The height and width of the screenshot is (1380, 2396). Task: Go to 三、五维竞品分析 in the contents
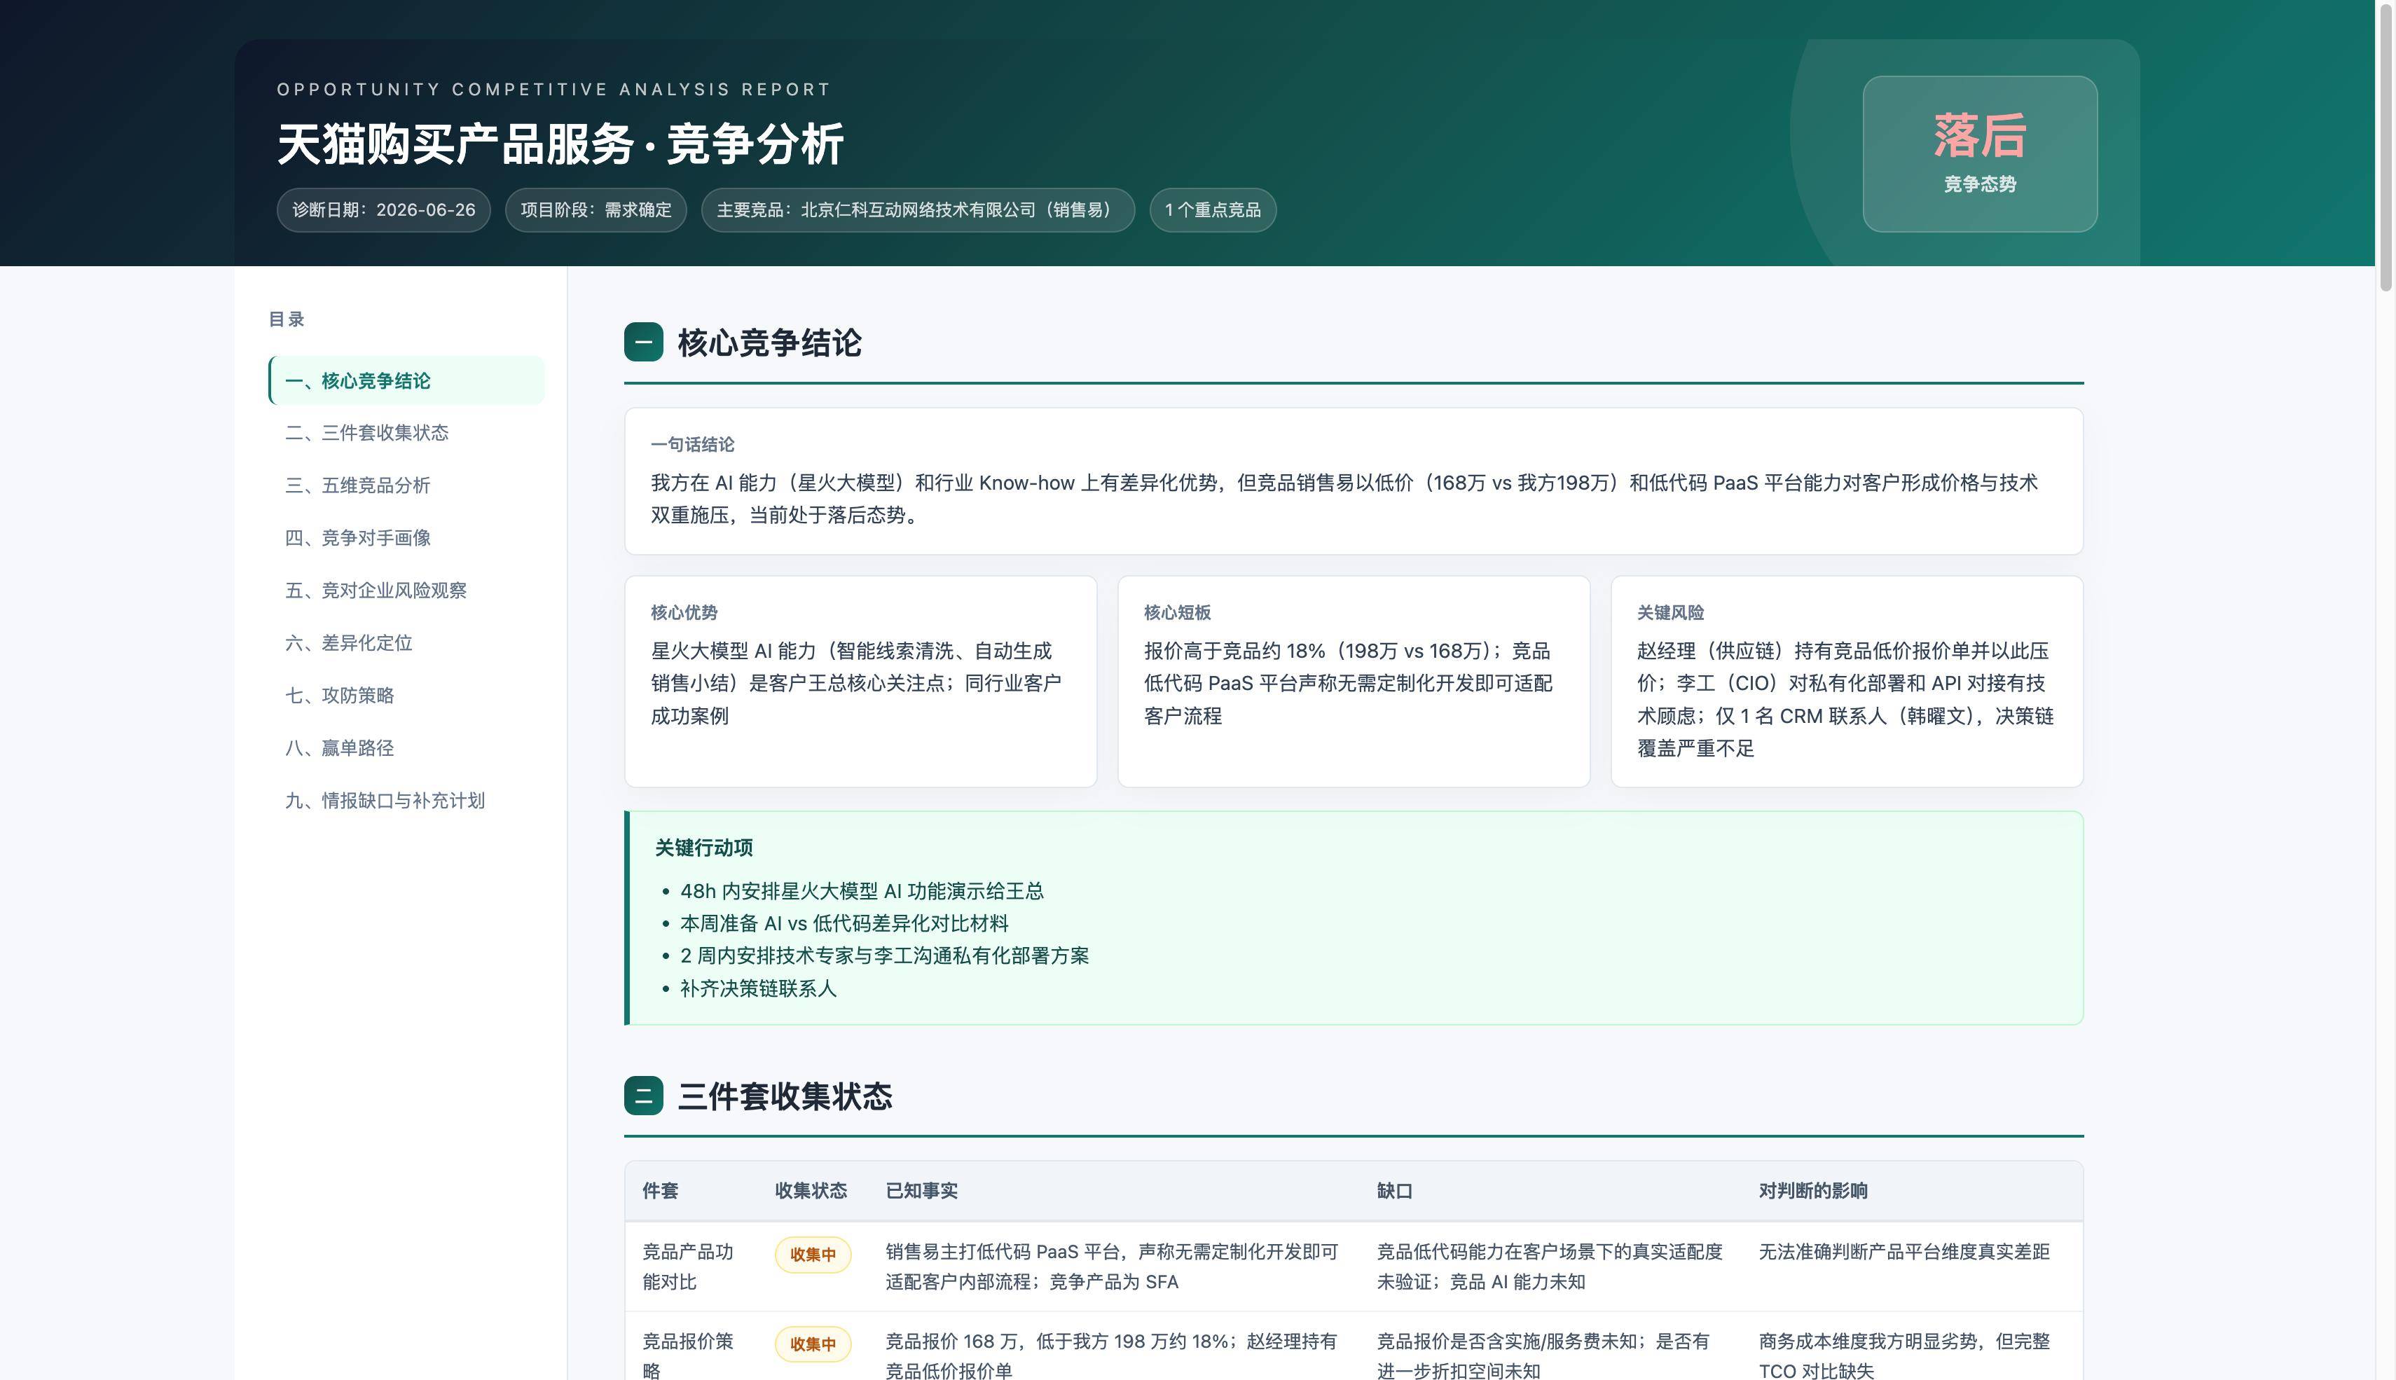406,485
